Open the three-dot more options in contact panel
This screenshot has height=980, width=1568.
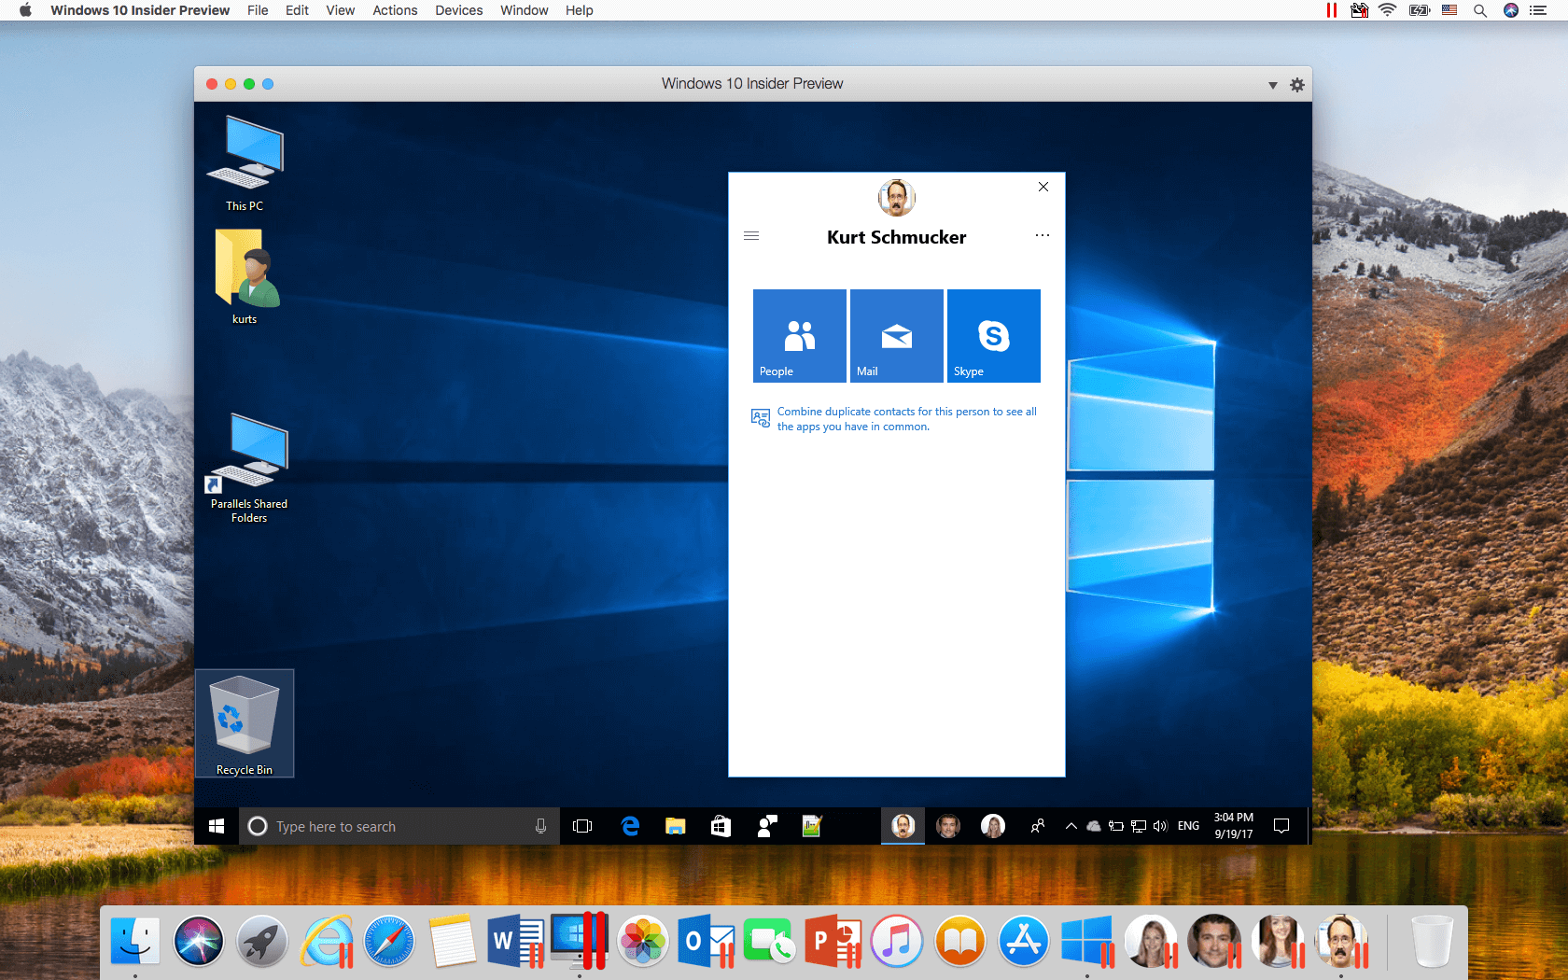(1043, 235)
